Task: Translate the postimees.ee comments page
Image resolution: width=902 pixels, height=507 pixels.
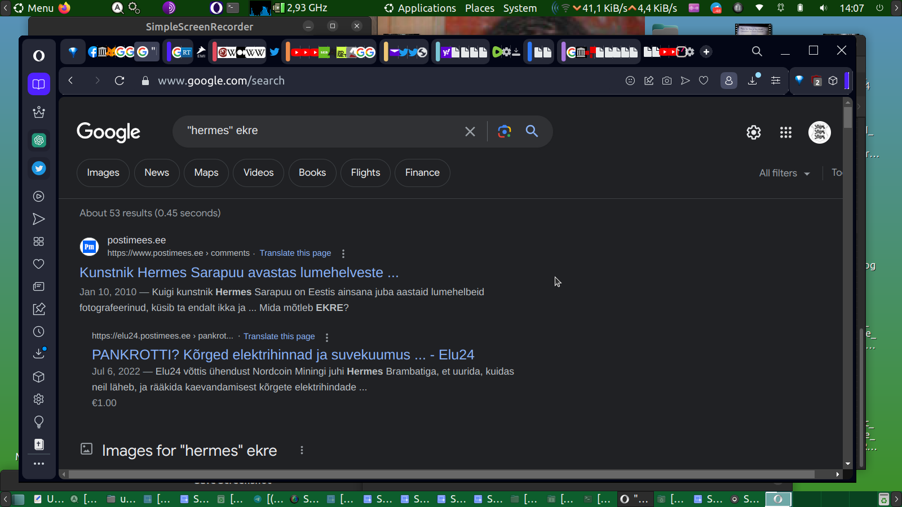Action: 295,253
